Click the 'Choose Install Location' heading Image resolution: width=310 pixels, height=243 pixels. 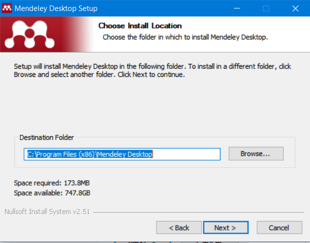pos(139,25)
